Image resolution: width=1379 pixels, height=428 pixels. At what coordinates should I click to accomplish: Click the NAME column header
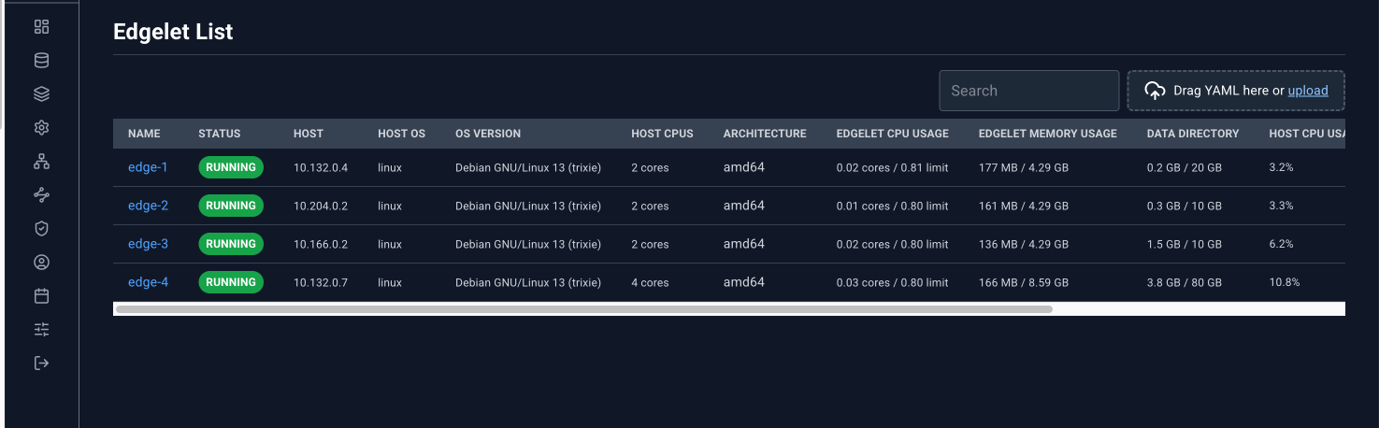click(145, 134)
